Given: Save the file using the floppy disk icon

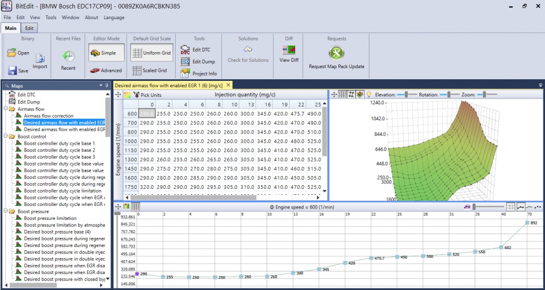Looking at the screenshot, I should (13, 70).
